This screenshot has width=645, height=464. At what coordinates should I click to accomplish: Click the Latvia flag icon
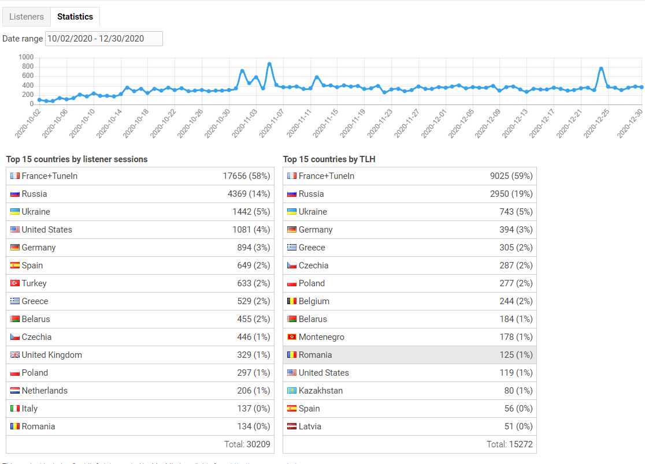pyautogui.click(x=292, y=426)
